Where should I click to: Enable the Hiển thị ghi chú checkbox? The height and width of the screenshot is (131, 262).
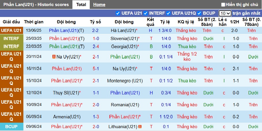coord(223,5)
